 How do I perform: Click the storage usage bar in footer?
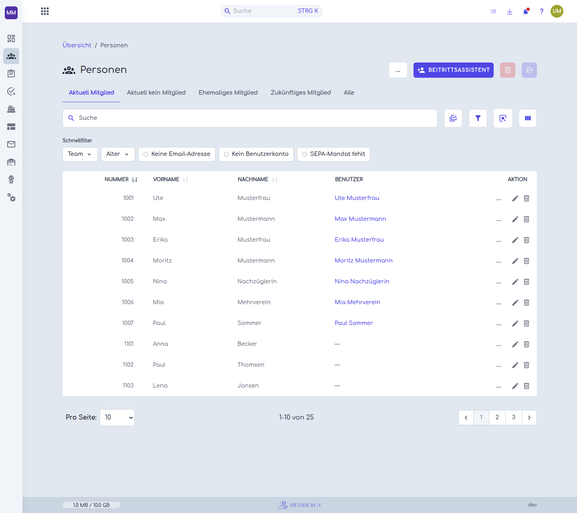pyautogui.click(x=91, y=505)
